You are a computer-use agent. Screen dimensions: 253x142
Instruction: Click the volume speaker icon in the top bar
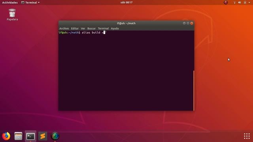click(240, 2)
